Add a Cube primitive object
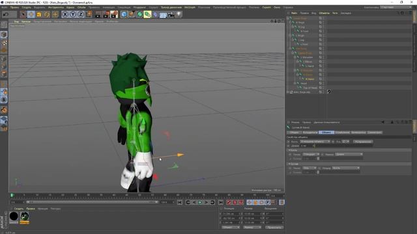This screenshot has height=234, width=417. tap(124, 14)
